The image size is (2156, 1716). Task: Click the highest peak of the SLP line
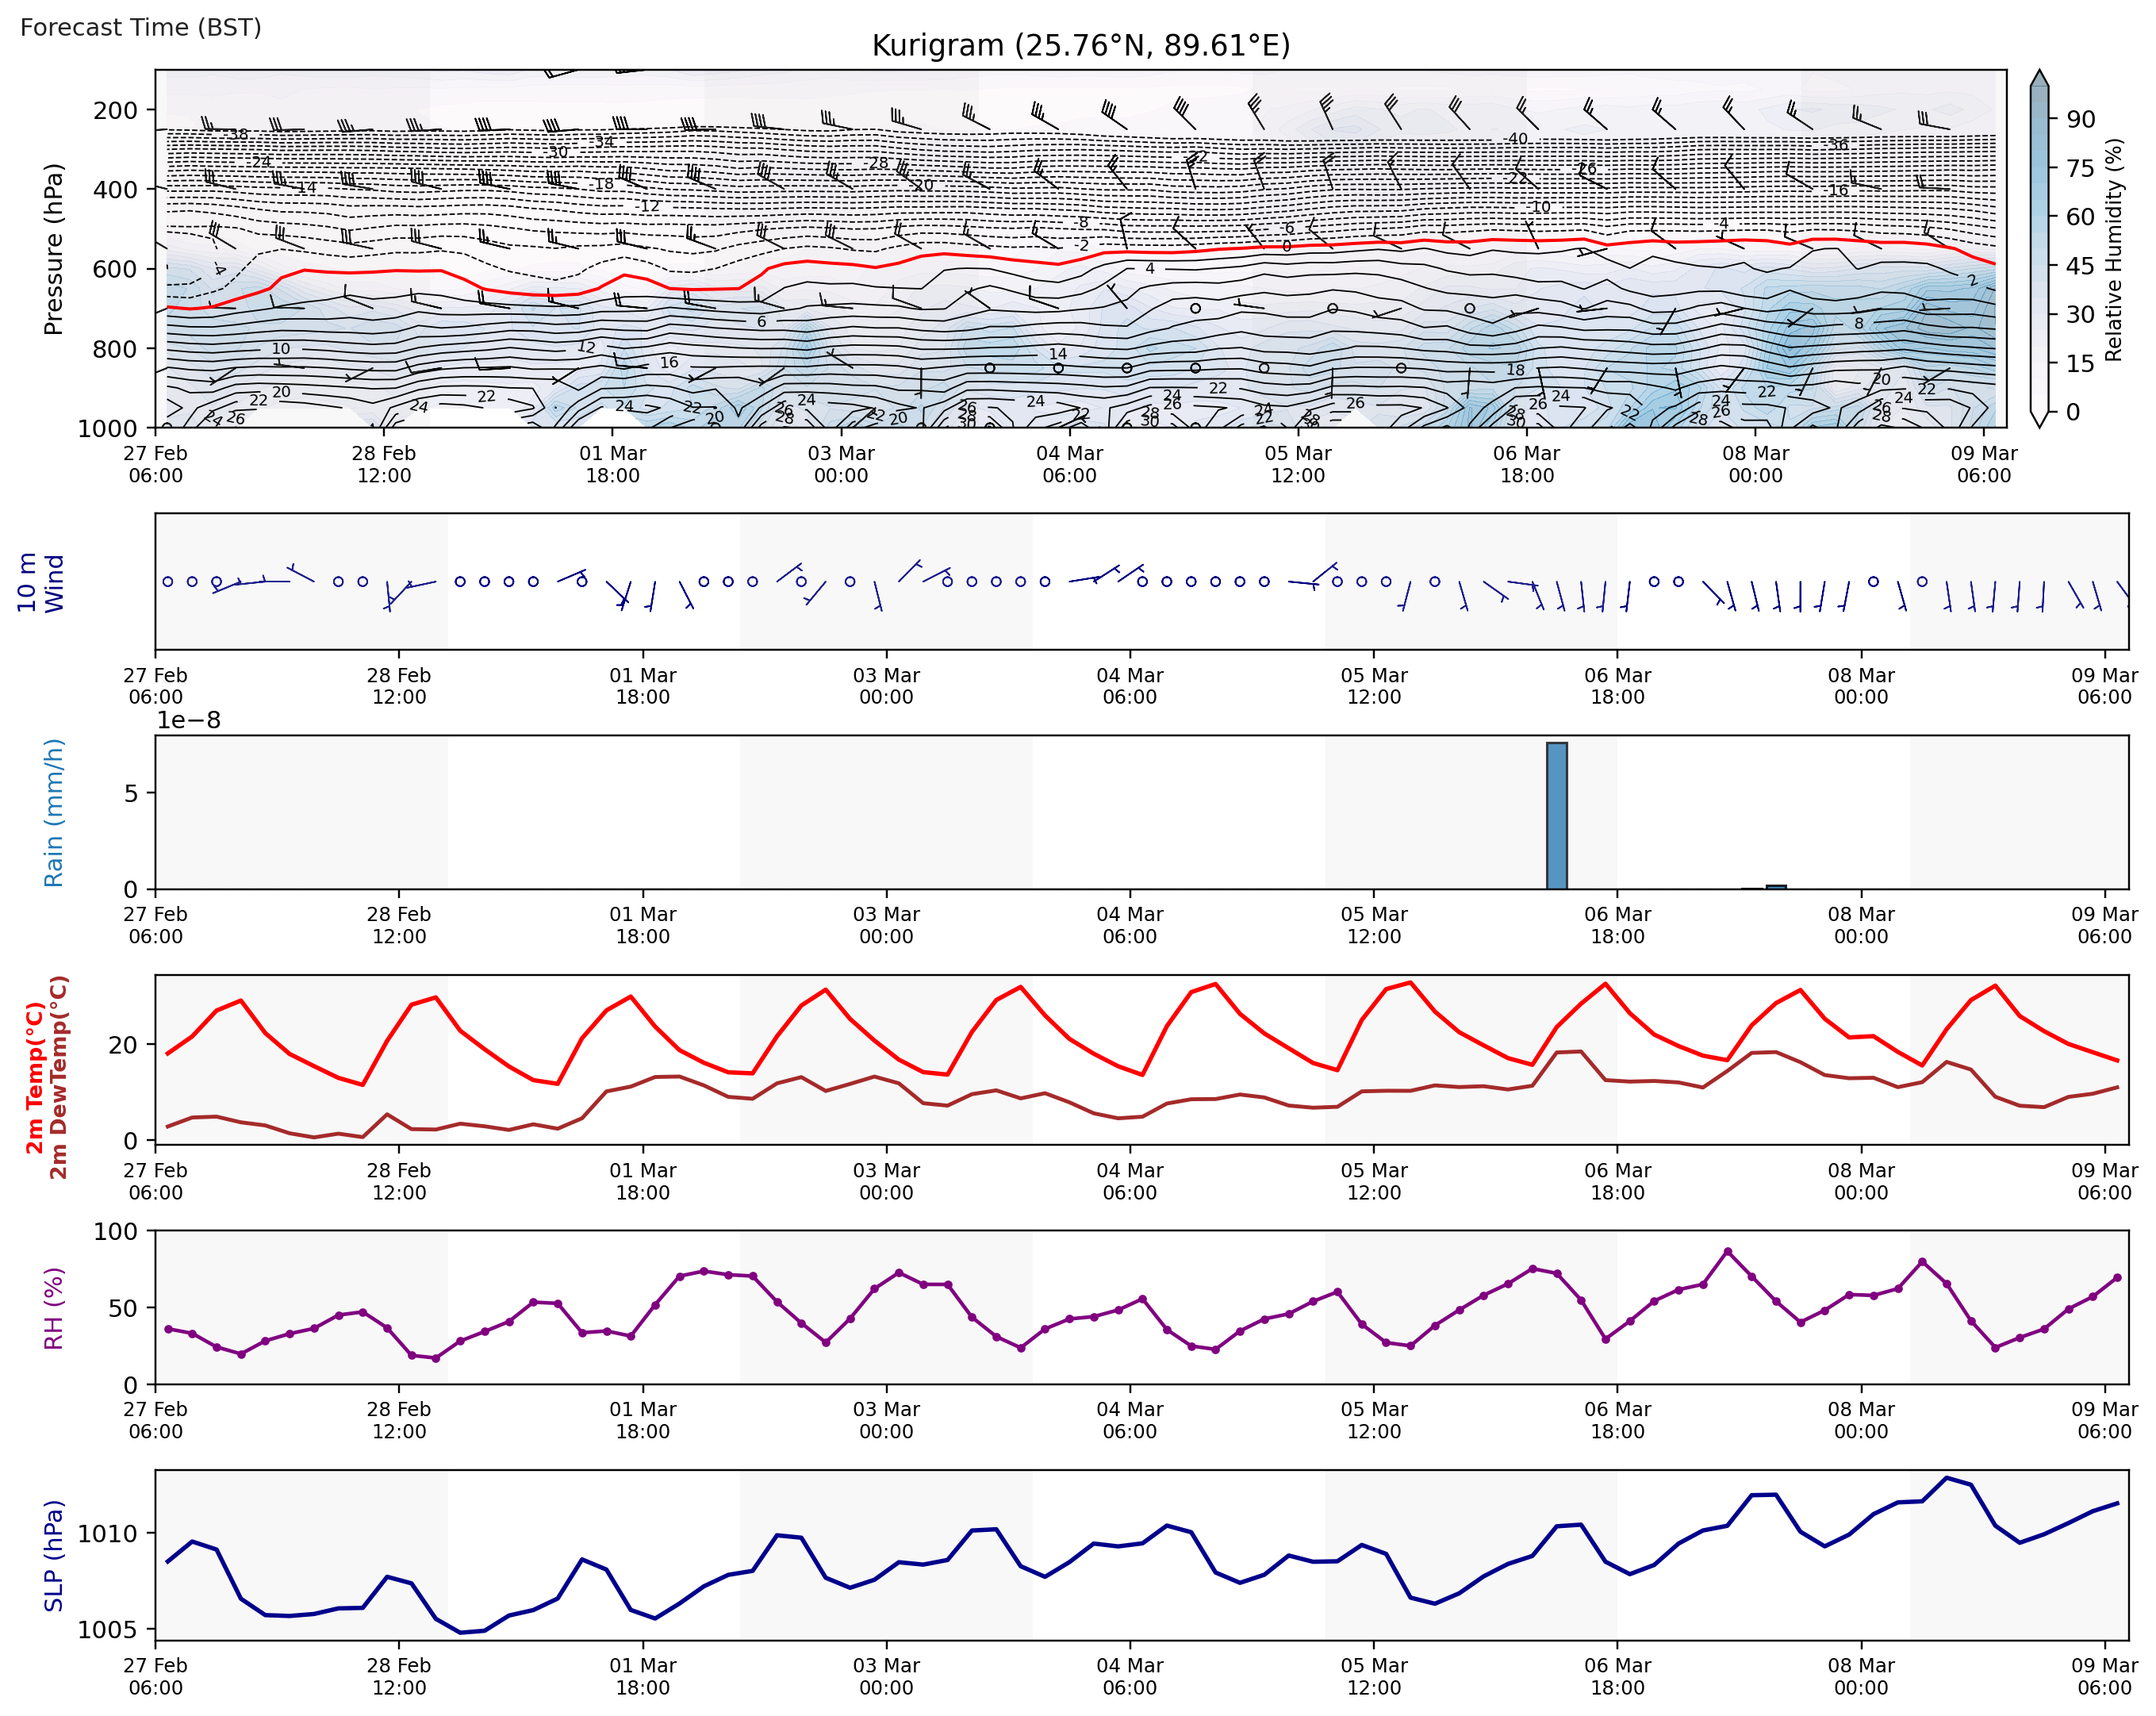coord(1946,1478)
